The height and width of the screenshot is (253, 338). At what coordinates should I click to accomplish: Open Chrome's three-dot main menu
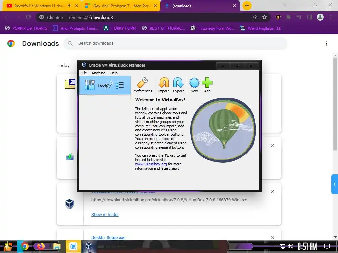(x=331, y=17)
